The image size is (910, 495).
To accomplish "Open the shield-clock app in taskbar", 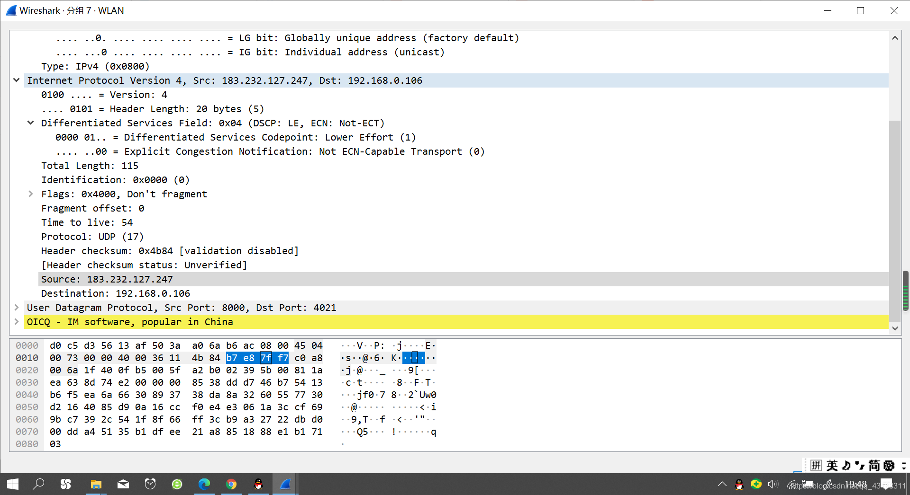I will 150,484.
